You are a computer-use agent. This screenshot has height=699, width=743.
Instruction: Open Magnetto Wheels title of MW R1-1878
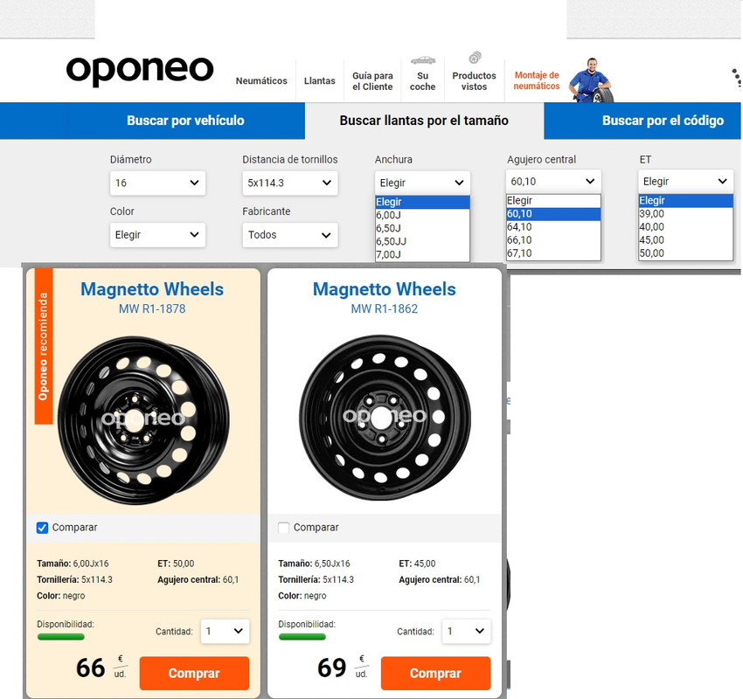tap(152, 289)
